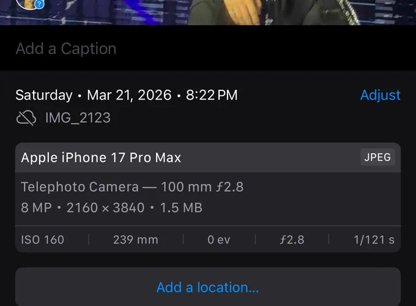Tap the JPEG format badge
The height and width of the screenshot is (306, 416).
coord(377,158)
